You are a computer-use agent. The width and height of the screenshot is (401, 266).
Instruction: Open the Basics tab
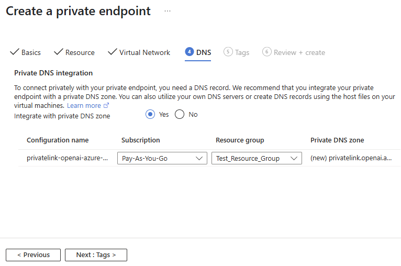pos(31,52)
